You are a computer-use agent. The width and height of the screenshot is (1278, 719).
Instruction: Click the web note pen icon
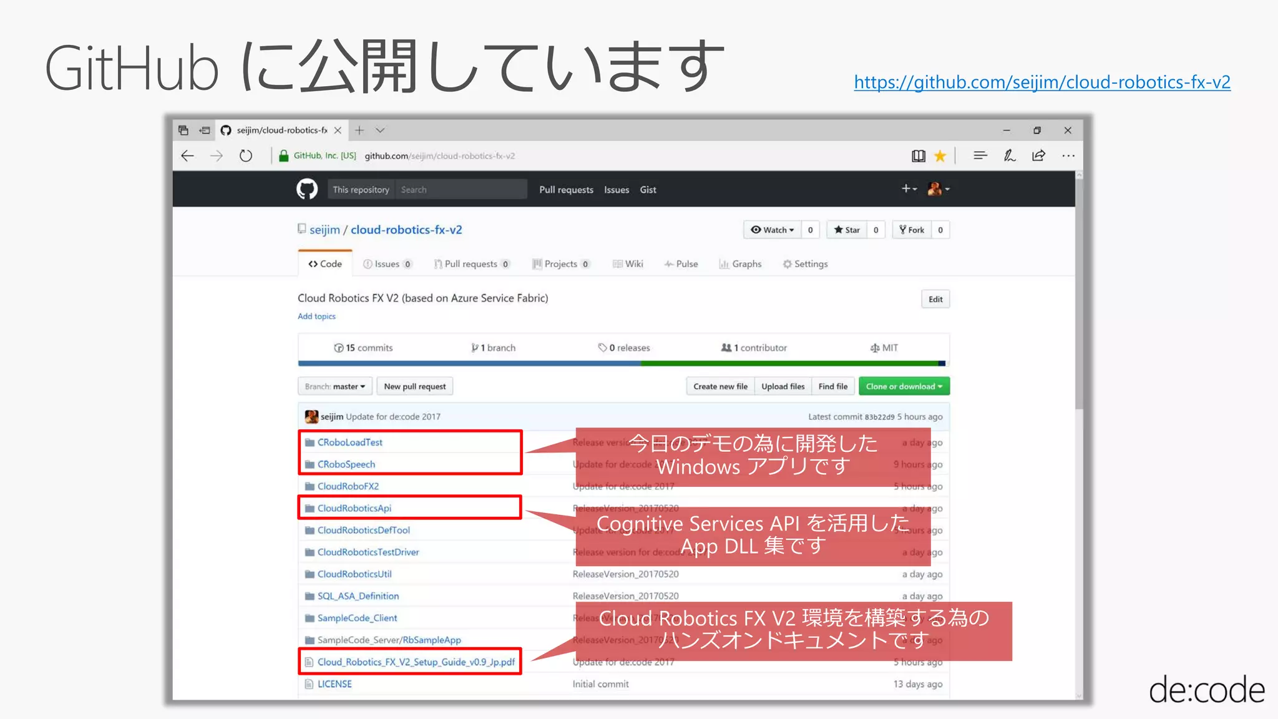(1010, 155)
